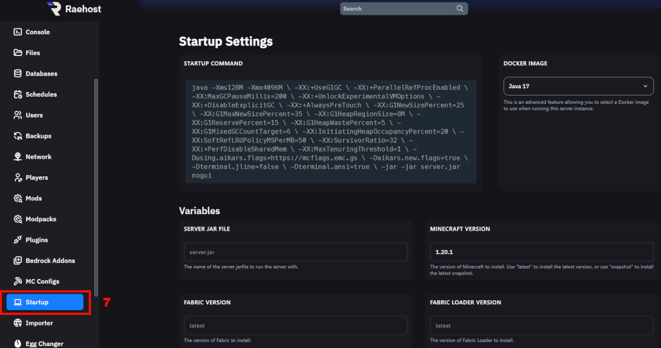The height and width of the screenshot is (348, 661).
Task: Click the Plugins plug icon
Action: point(18,240)
